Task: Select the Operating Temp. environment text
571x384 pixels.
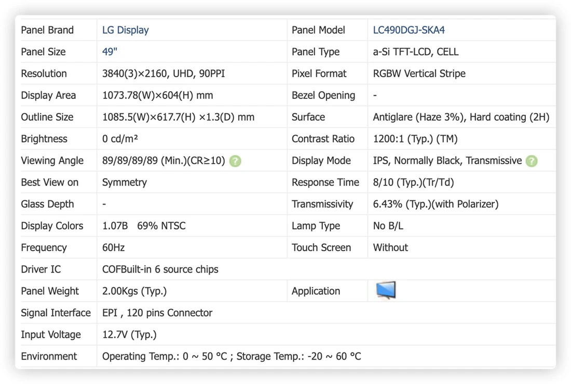Action: point(164,357)
